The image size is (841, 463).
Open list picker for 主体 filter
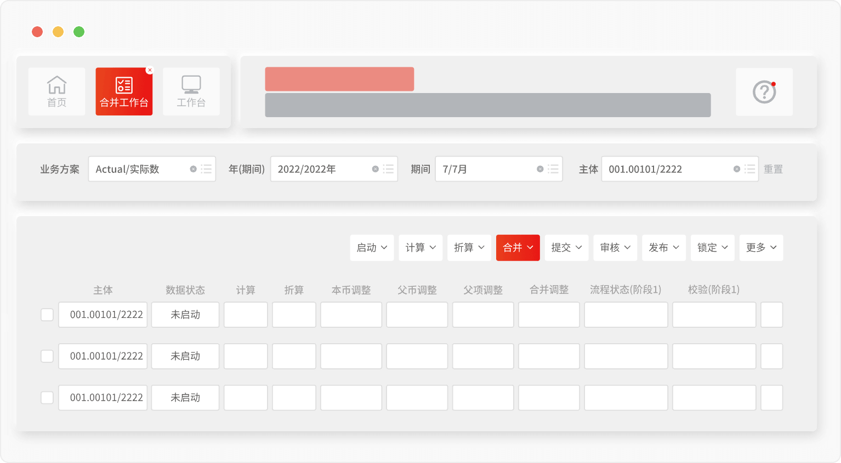tap(749, 169)
